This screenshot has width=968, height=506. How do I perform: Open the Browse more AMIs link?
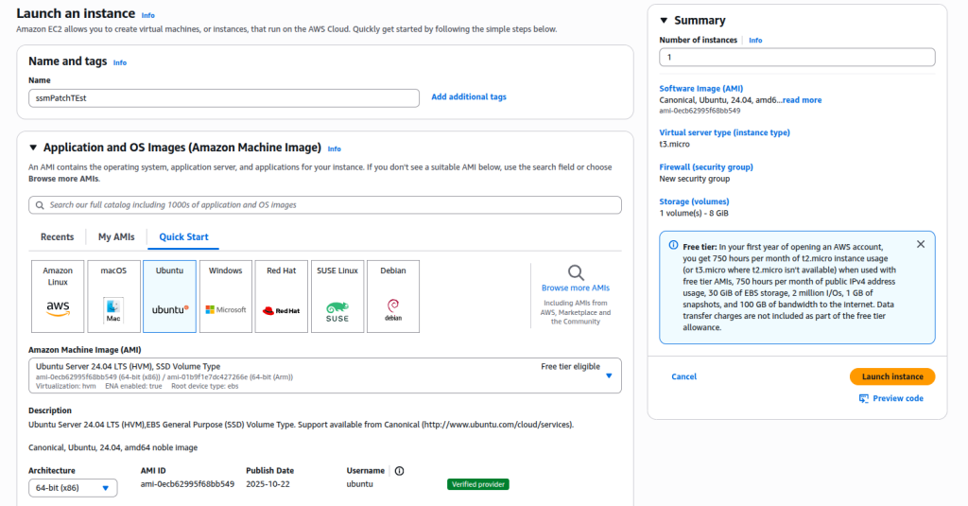click(x=576, y=288)
